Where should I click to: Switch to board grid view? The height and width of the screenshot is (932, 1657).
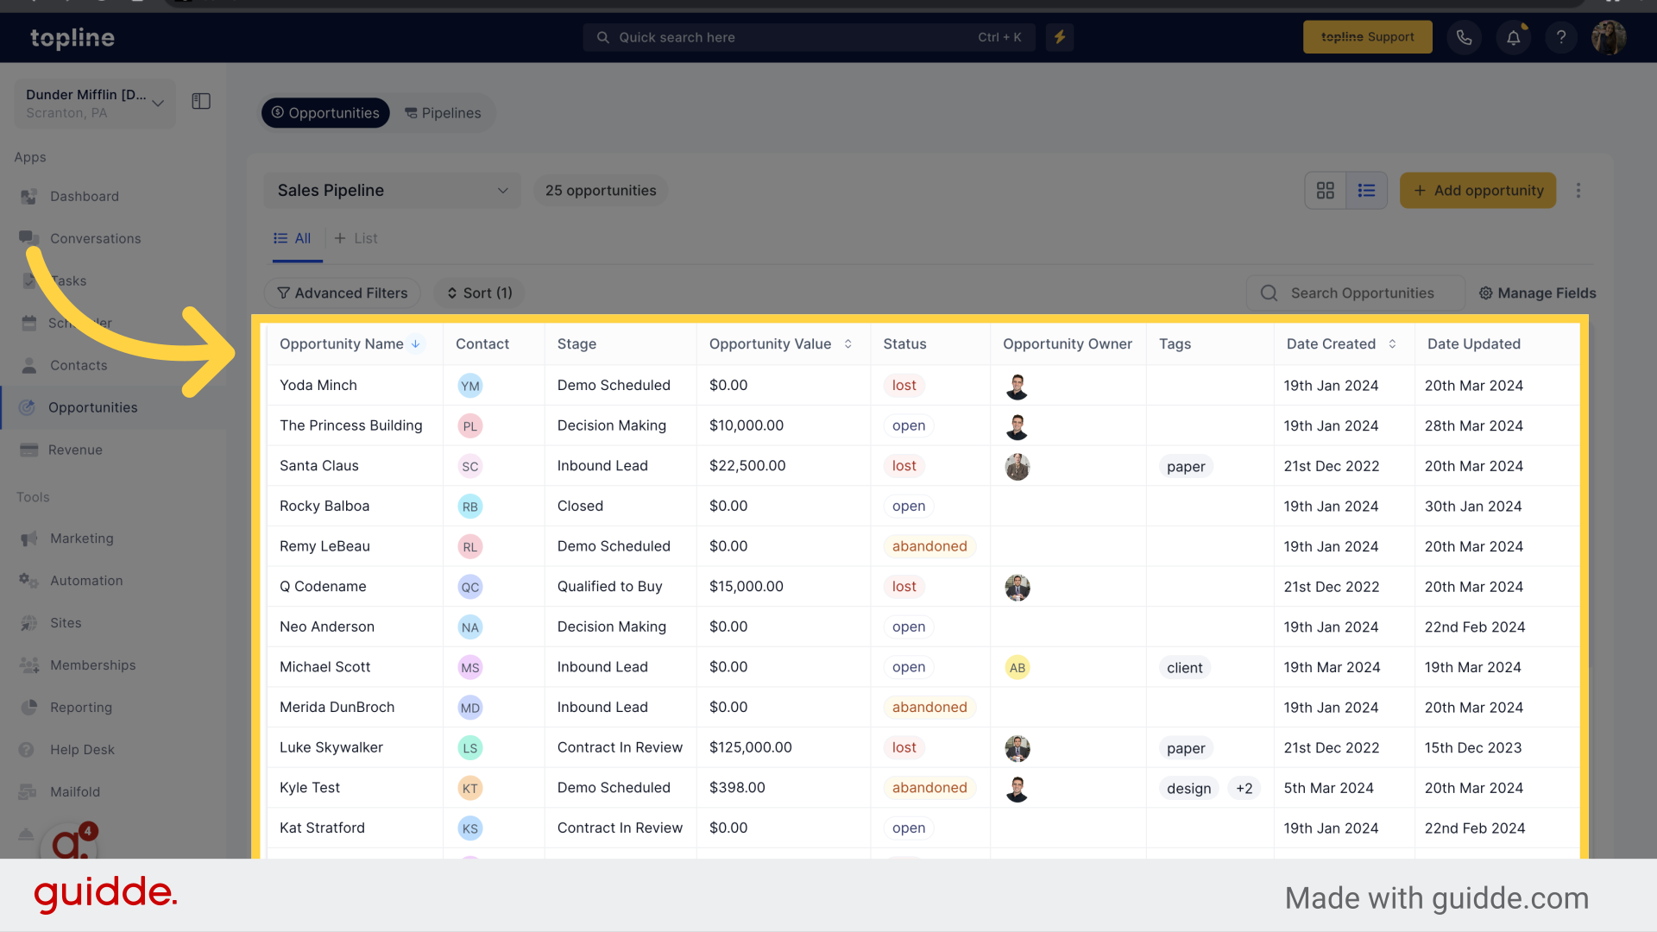pyautogui.click(x=1326, y=191)
